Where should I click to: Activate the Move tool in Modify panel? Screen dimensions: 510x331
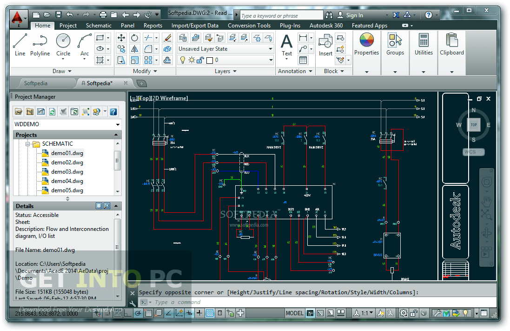click(x=121, y=38)
